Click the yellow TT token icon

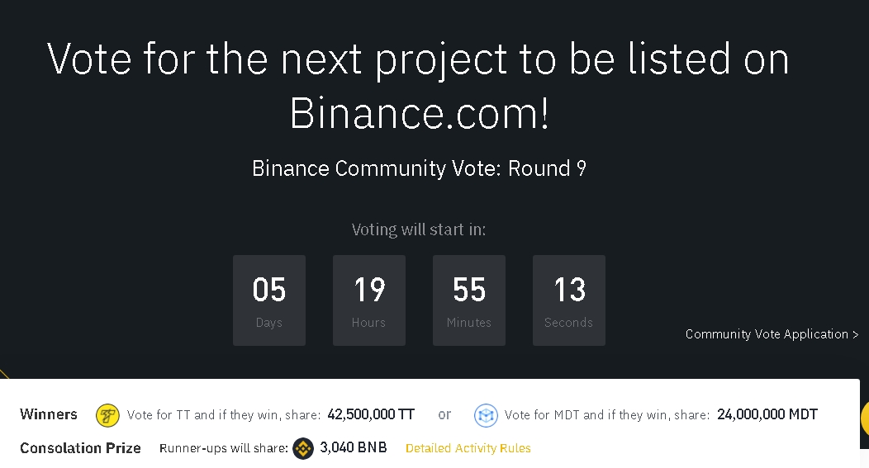click(107, 415)
